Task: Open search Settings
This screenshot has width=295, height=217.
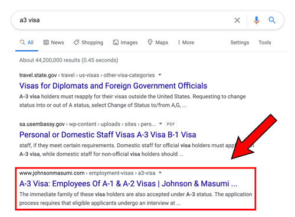Action: [x=240, y=43]
